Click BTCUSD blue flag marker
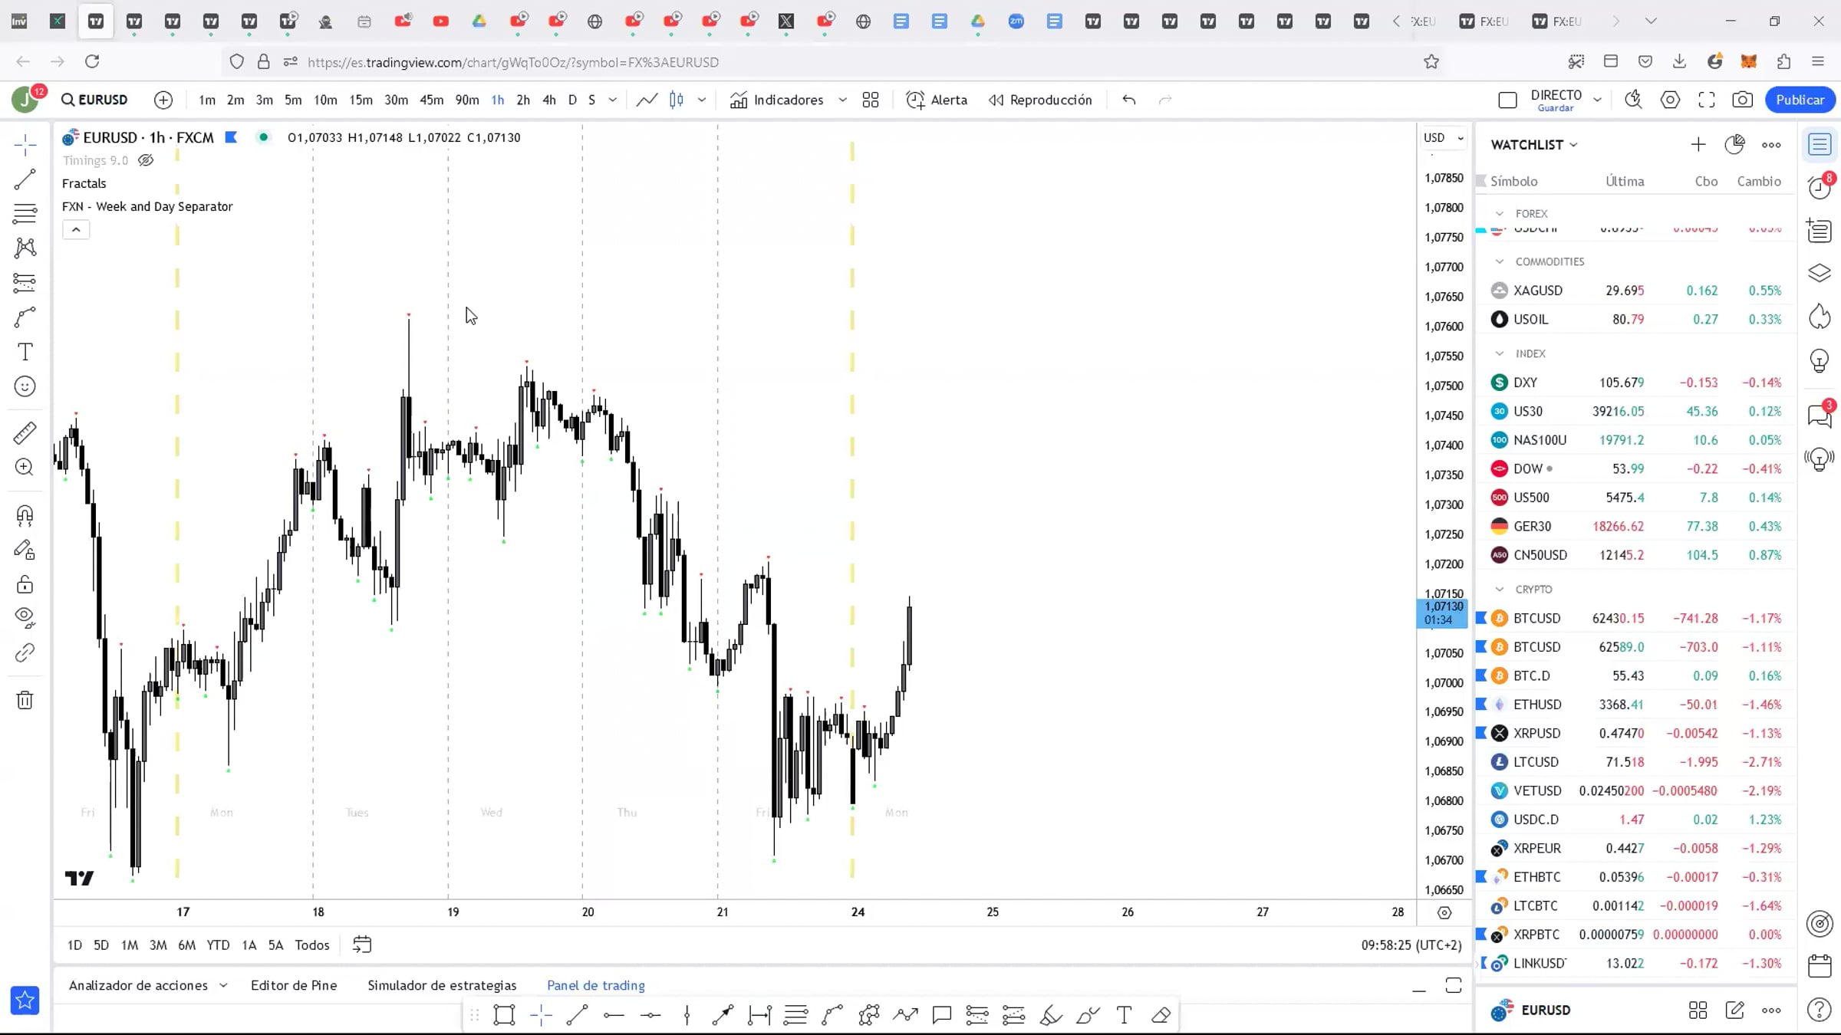1841x1035 pixels. point(1481,618)
